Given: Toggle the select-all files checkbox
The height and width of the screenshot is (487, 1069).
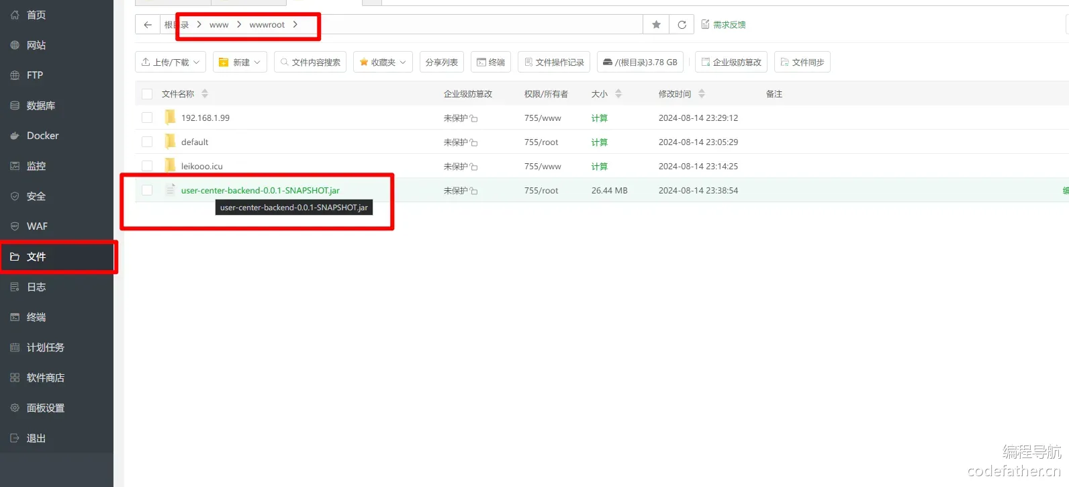Looking at the screenshot, I should (147, 94).
